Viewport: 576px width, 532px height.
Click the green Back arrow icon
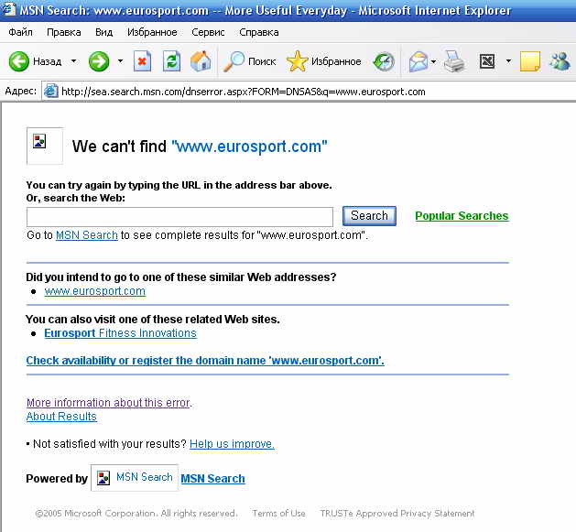coord(18,61)
